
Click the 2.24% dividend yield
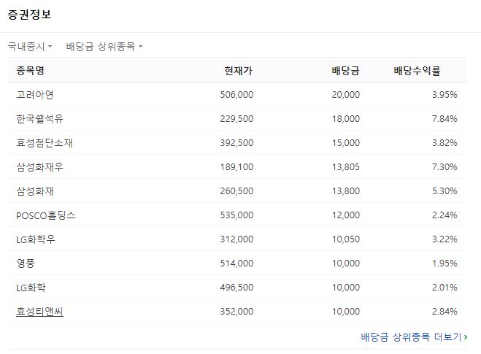(445, 215)
